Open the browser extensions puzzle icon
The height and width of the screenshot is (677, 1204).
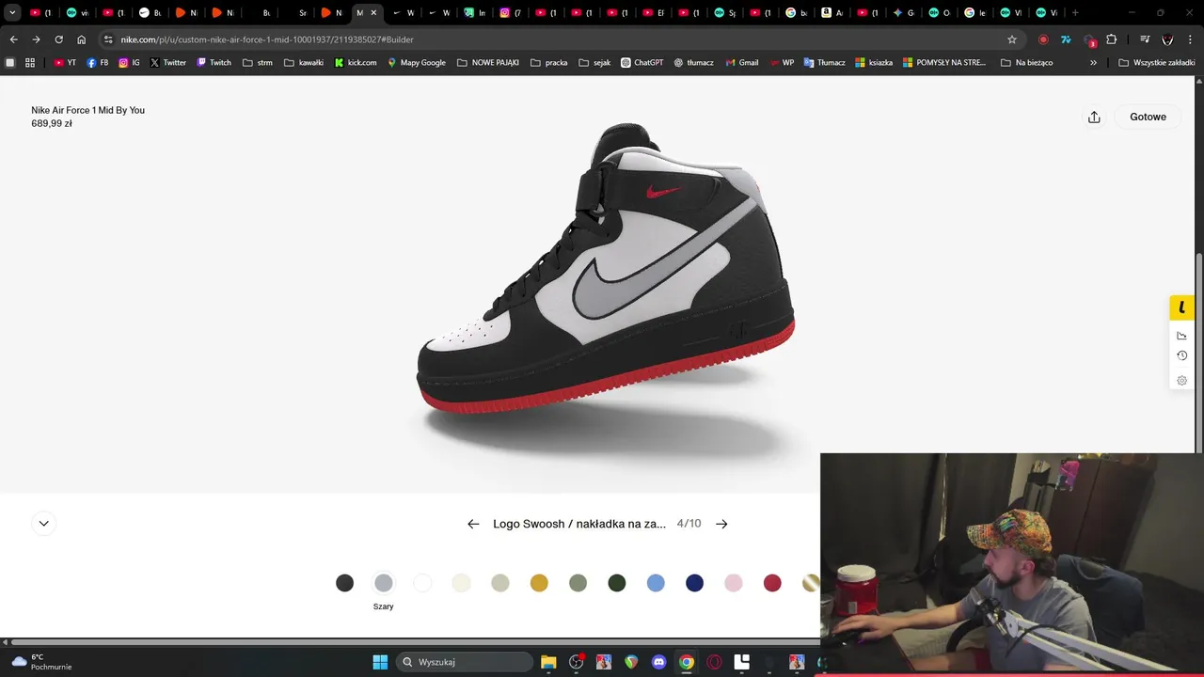(x=1112, y=39)
